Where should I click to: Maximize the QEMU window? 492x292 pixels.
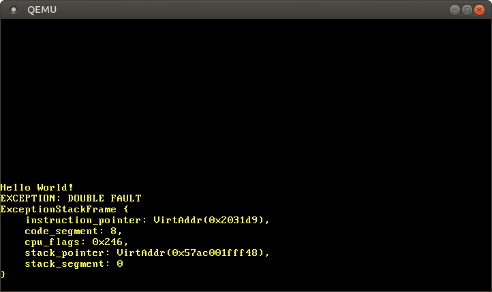coord(467,10)
